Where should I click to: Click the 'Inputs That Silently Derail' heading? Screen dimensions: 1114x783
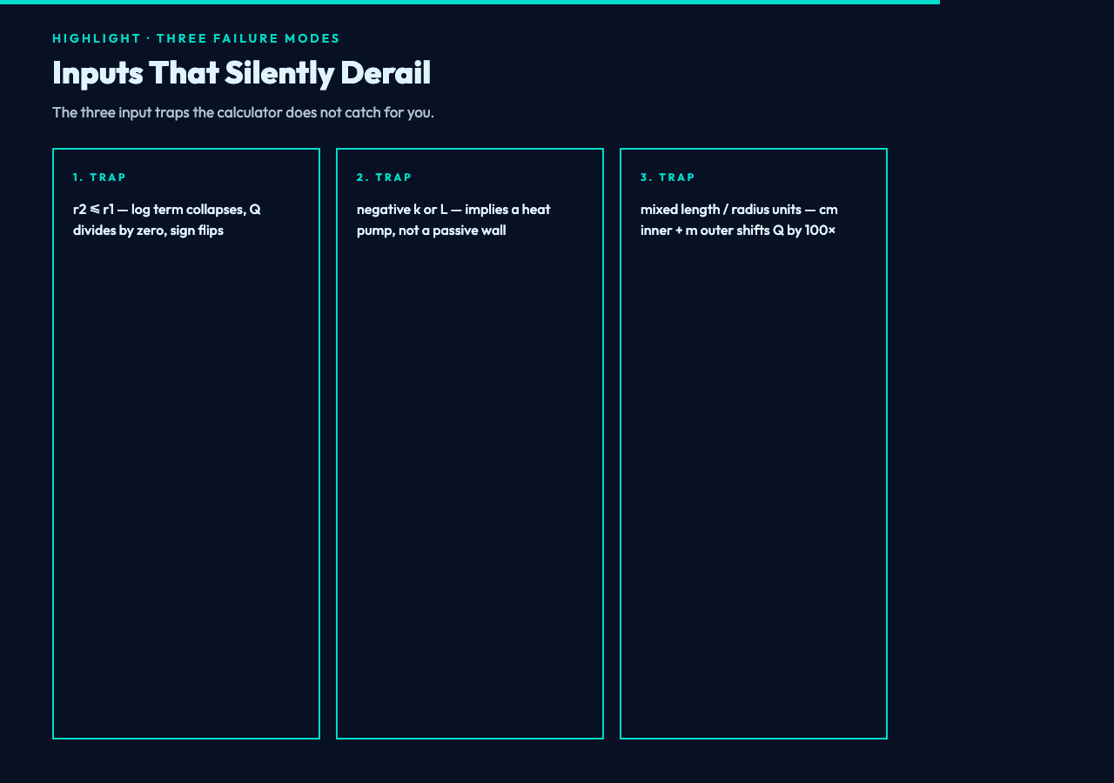point(241,72)
